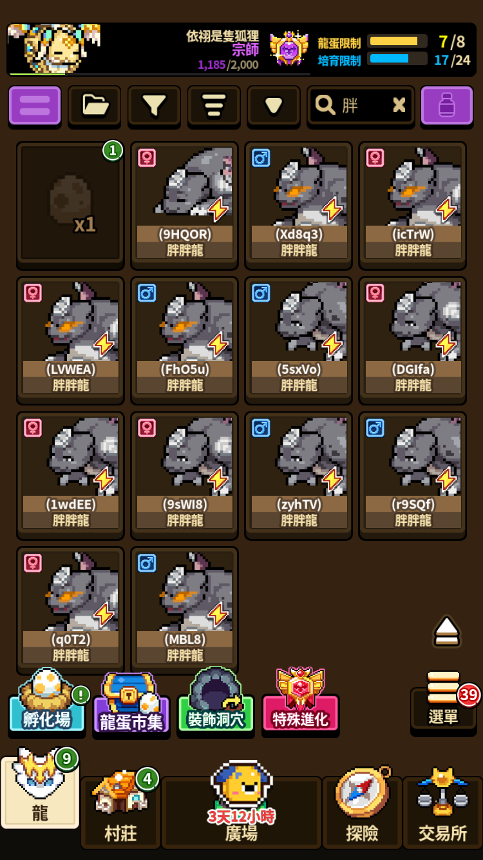Open the purple hamburger list view button
Image resolution: width=483 pixels, height=860 pixels.
click(35, 105)
